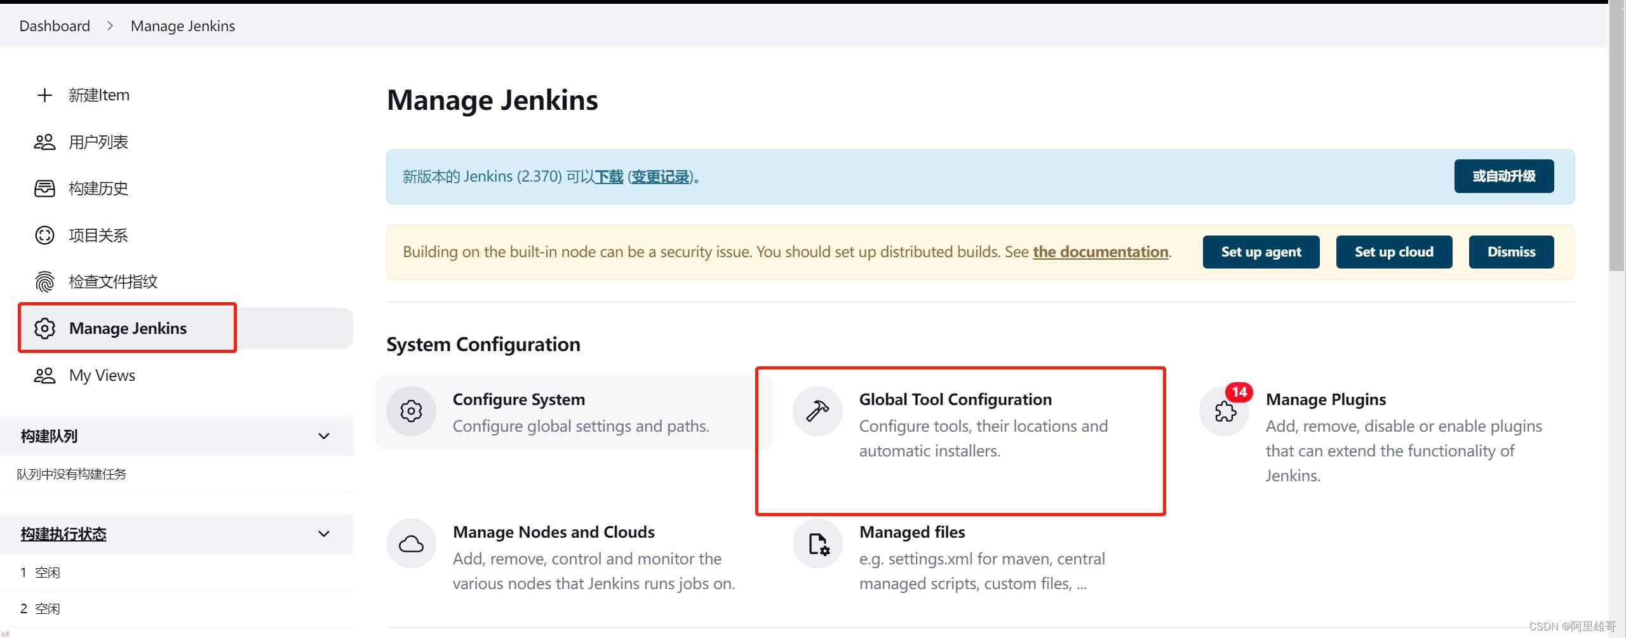The image size is (1626, 638).
Task: Click the Set up agent button
Action: click(x=1261, y=252)
